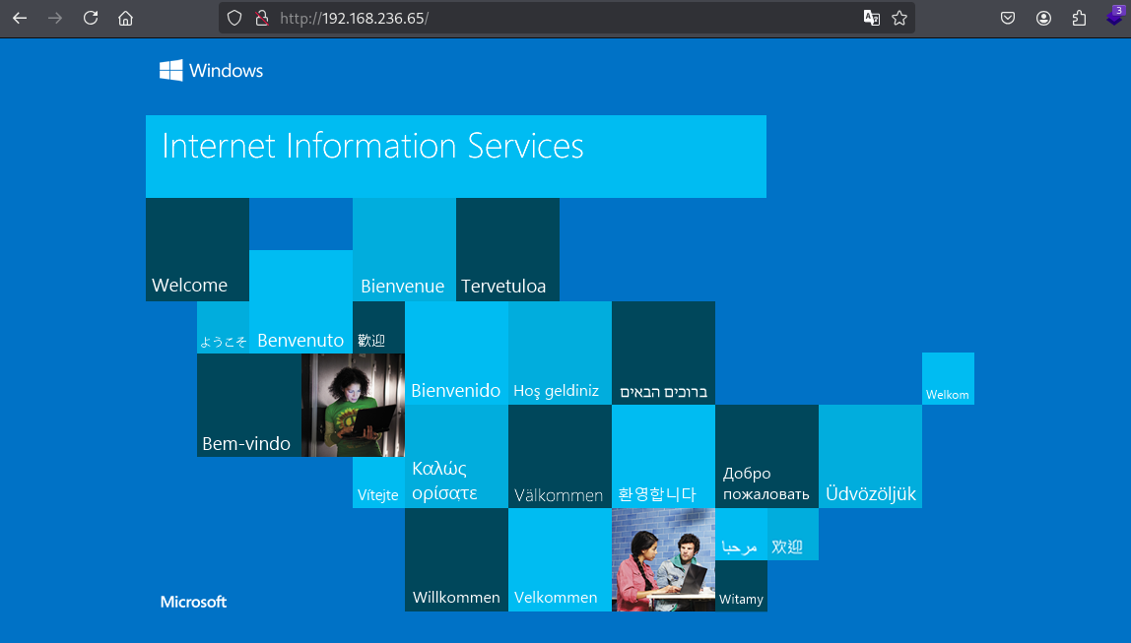Screen dimensions: 1131x643
Task: Click the Windows logo
Action: [212, 70]
